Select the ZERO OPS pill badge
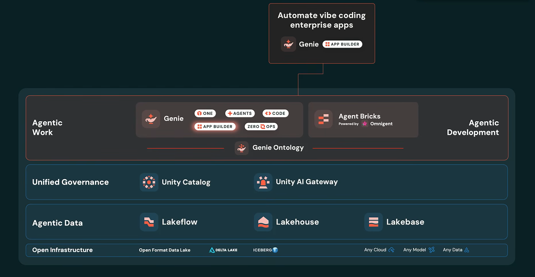535x277 pixels. click(261, 126)
